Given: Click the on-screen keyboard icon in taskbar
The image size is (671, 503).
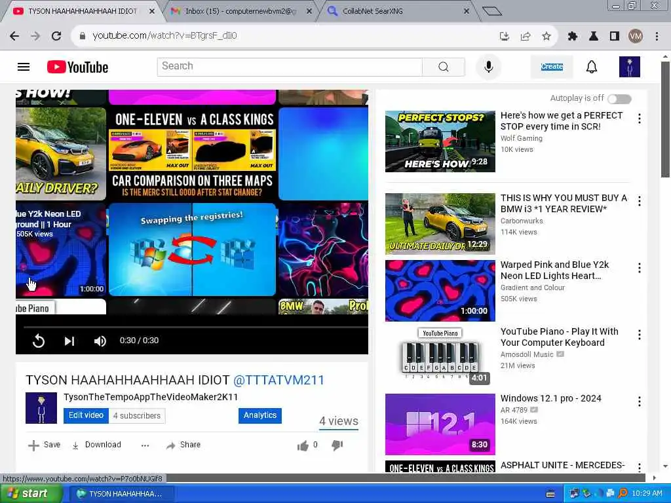Looking at the screenshot, I should [x=550, y=494].
